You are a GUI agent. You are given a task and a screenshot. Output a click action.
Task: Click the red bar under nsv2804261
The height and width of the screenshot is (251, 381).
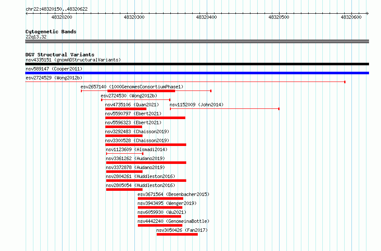[x=146, y=181]
